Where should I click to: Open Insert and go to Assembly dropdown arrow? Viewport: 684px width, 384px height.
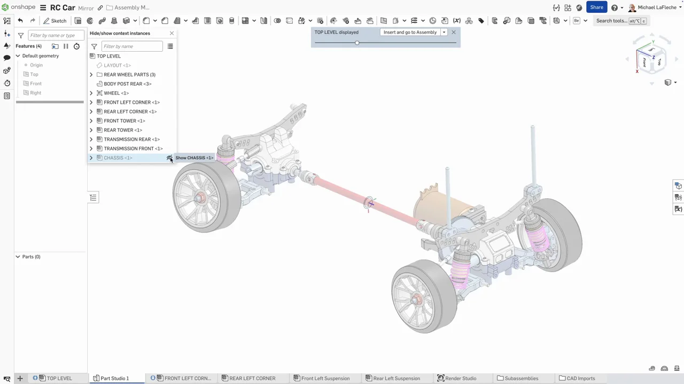click(444, 33)
